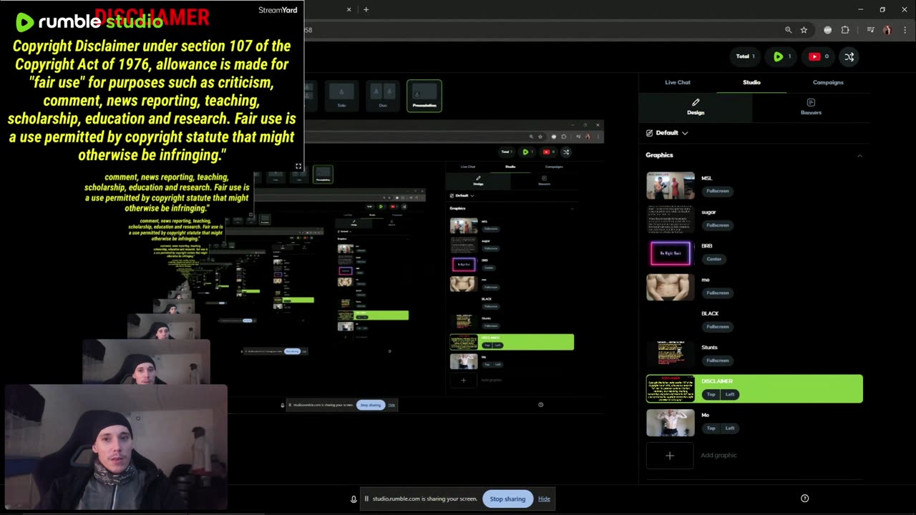Open the ABP extension icon

(828, 30)
